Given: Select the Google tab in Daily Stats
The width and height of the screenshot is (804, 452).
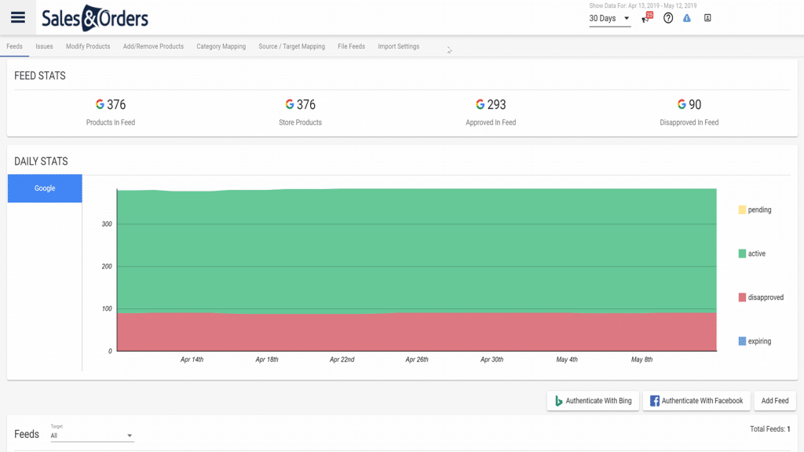Looking at the screenshot, I should coord(45,188).
